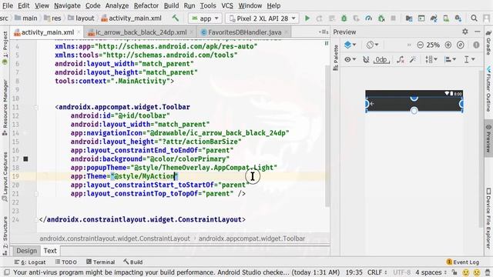Image resolution: width=493 pixels, height=277 pixels.
Task: Open the hidden editor tabs list dropdown
Action: [x=324, y=32]
